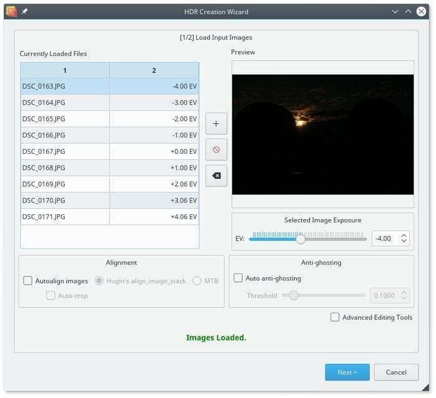
Task: Click the Cancel button
Action: (x=396, y=372)
